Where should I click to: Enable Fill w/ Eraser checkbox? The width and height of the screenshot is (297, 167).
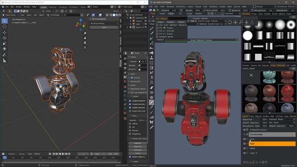coord(157,34)
